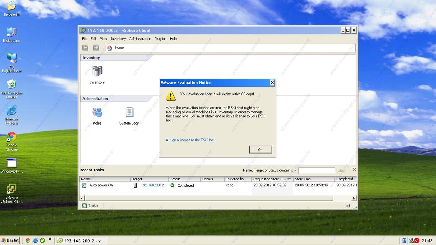This screenshot has width=436, height=245.
Task: Select VMware vSphere Client desktop icon
Action: coord(11,189)
